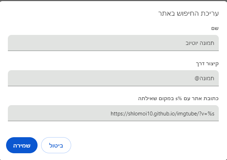
Task: Click the ביטול cancel button
Action: pyautogui.click(x=56, y=145)
